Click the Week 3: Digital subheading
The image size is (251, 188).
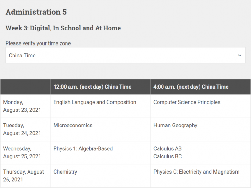tap(63, 28)
